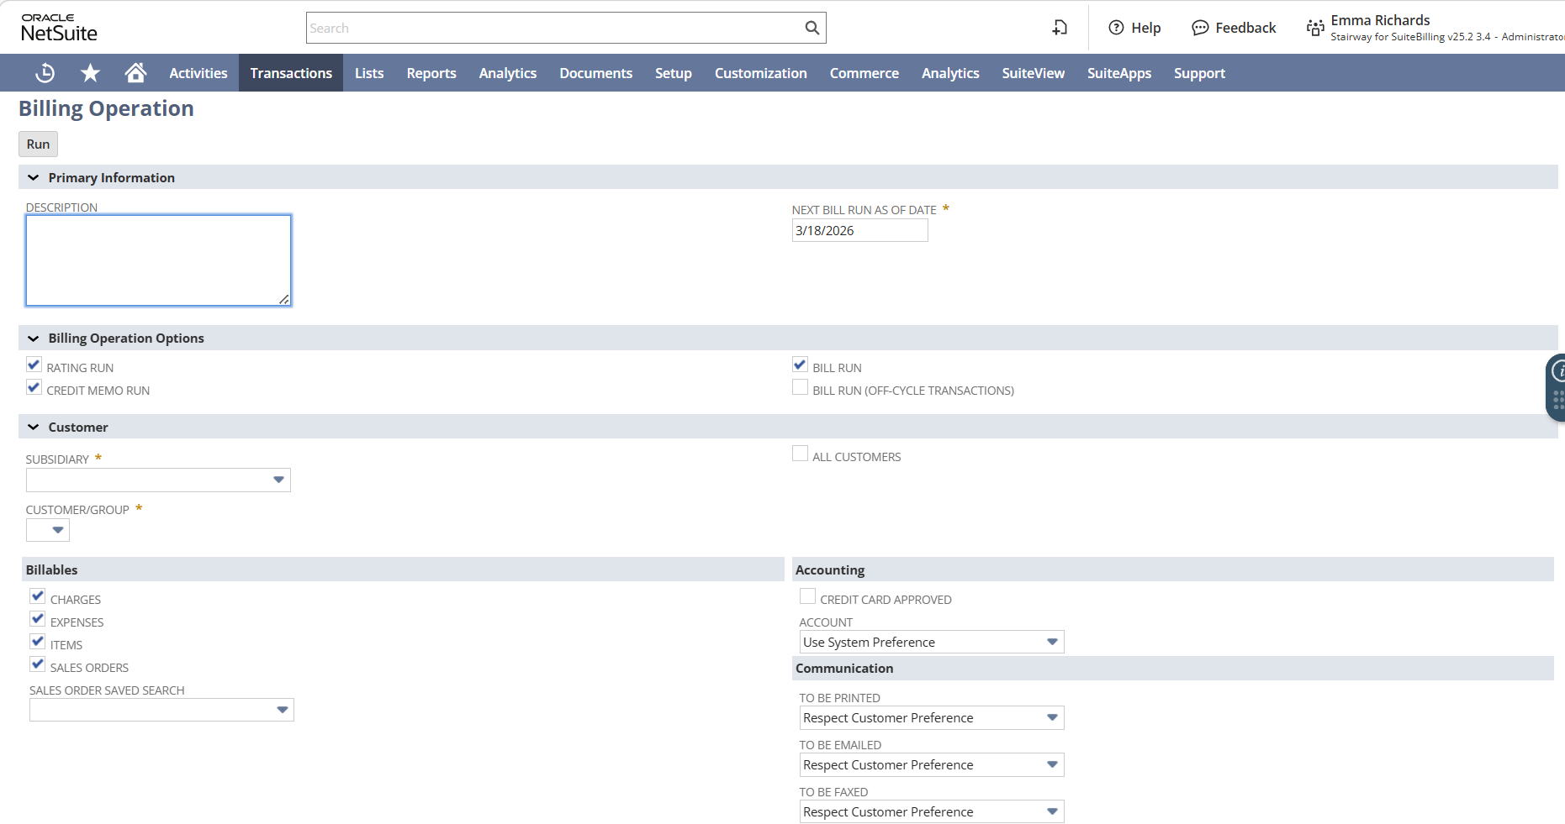The image size is (1565, 824).
Task: Open the Create New page icon
Action: (1060, 28)
